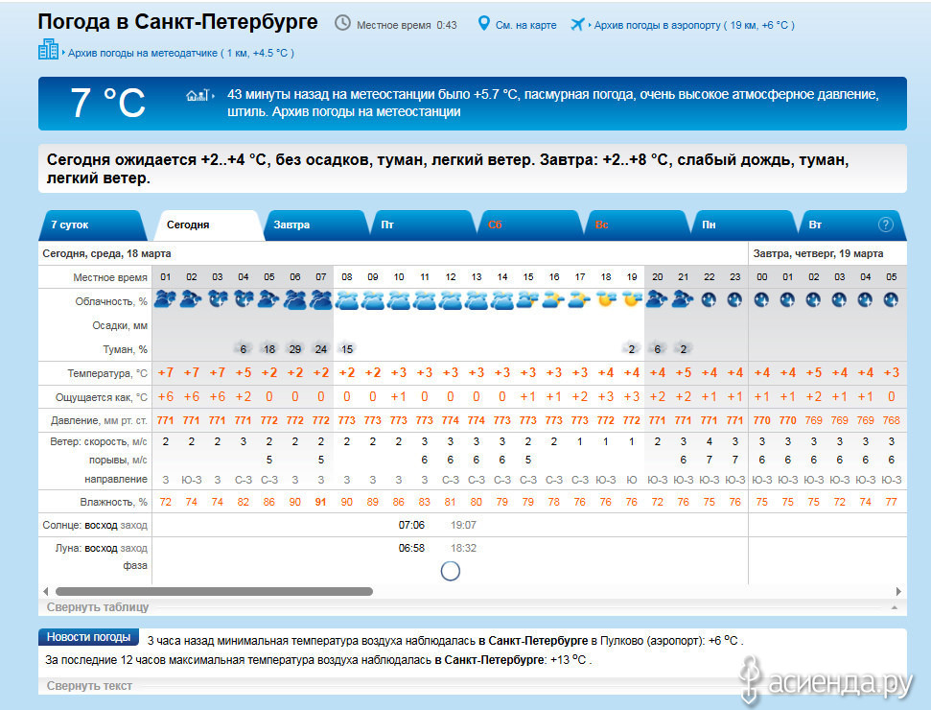Screen dimensions: 931x710
Task: Click the weather station icon in blue banner
Action: pyautogui.click(x=198, y=95)
